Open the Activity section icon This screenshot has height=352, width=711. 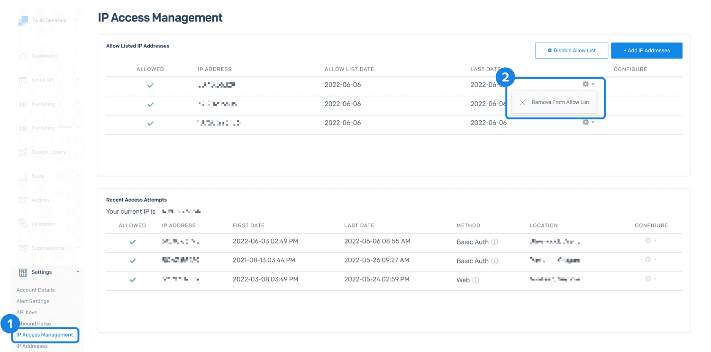[x=23, y=200]
